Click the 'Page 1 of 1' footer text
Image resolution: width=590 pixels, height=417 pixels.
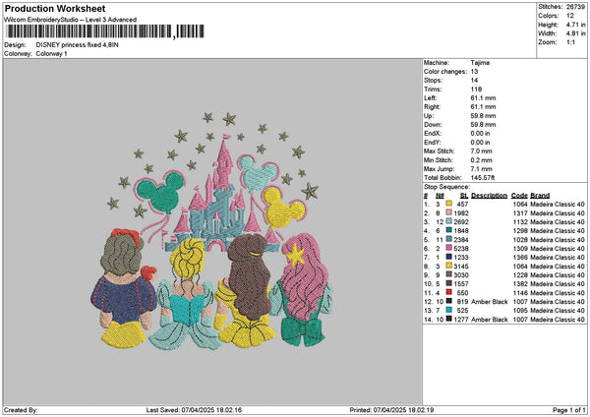(x=569, y=410)
